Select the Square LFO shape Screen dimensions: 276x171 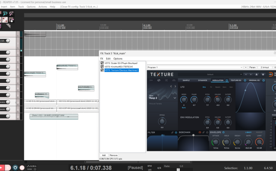[218, 87]
